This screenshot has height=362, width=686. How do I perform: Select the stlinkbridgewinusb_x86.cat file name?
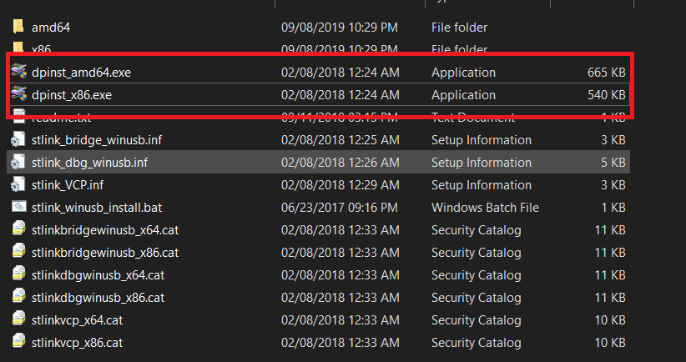(105, 253)
